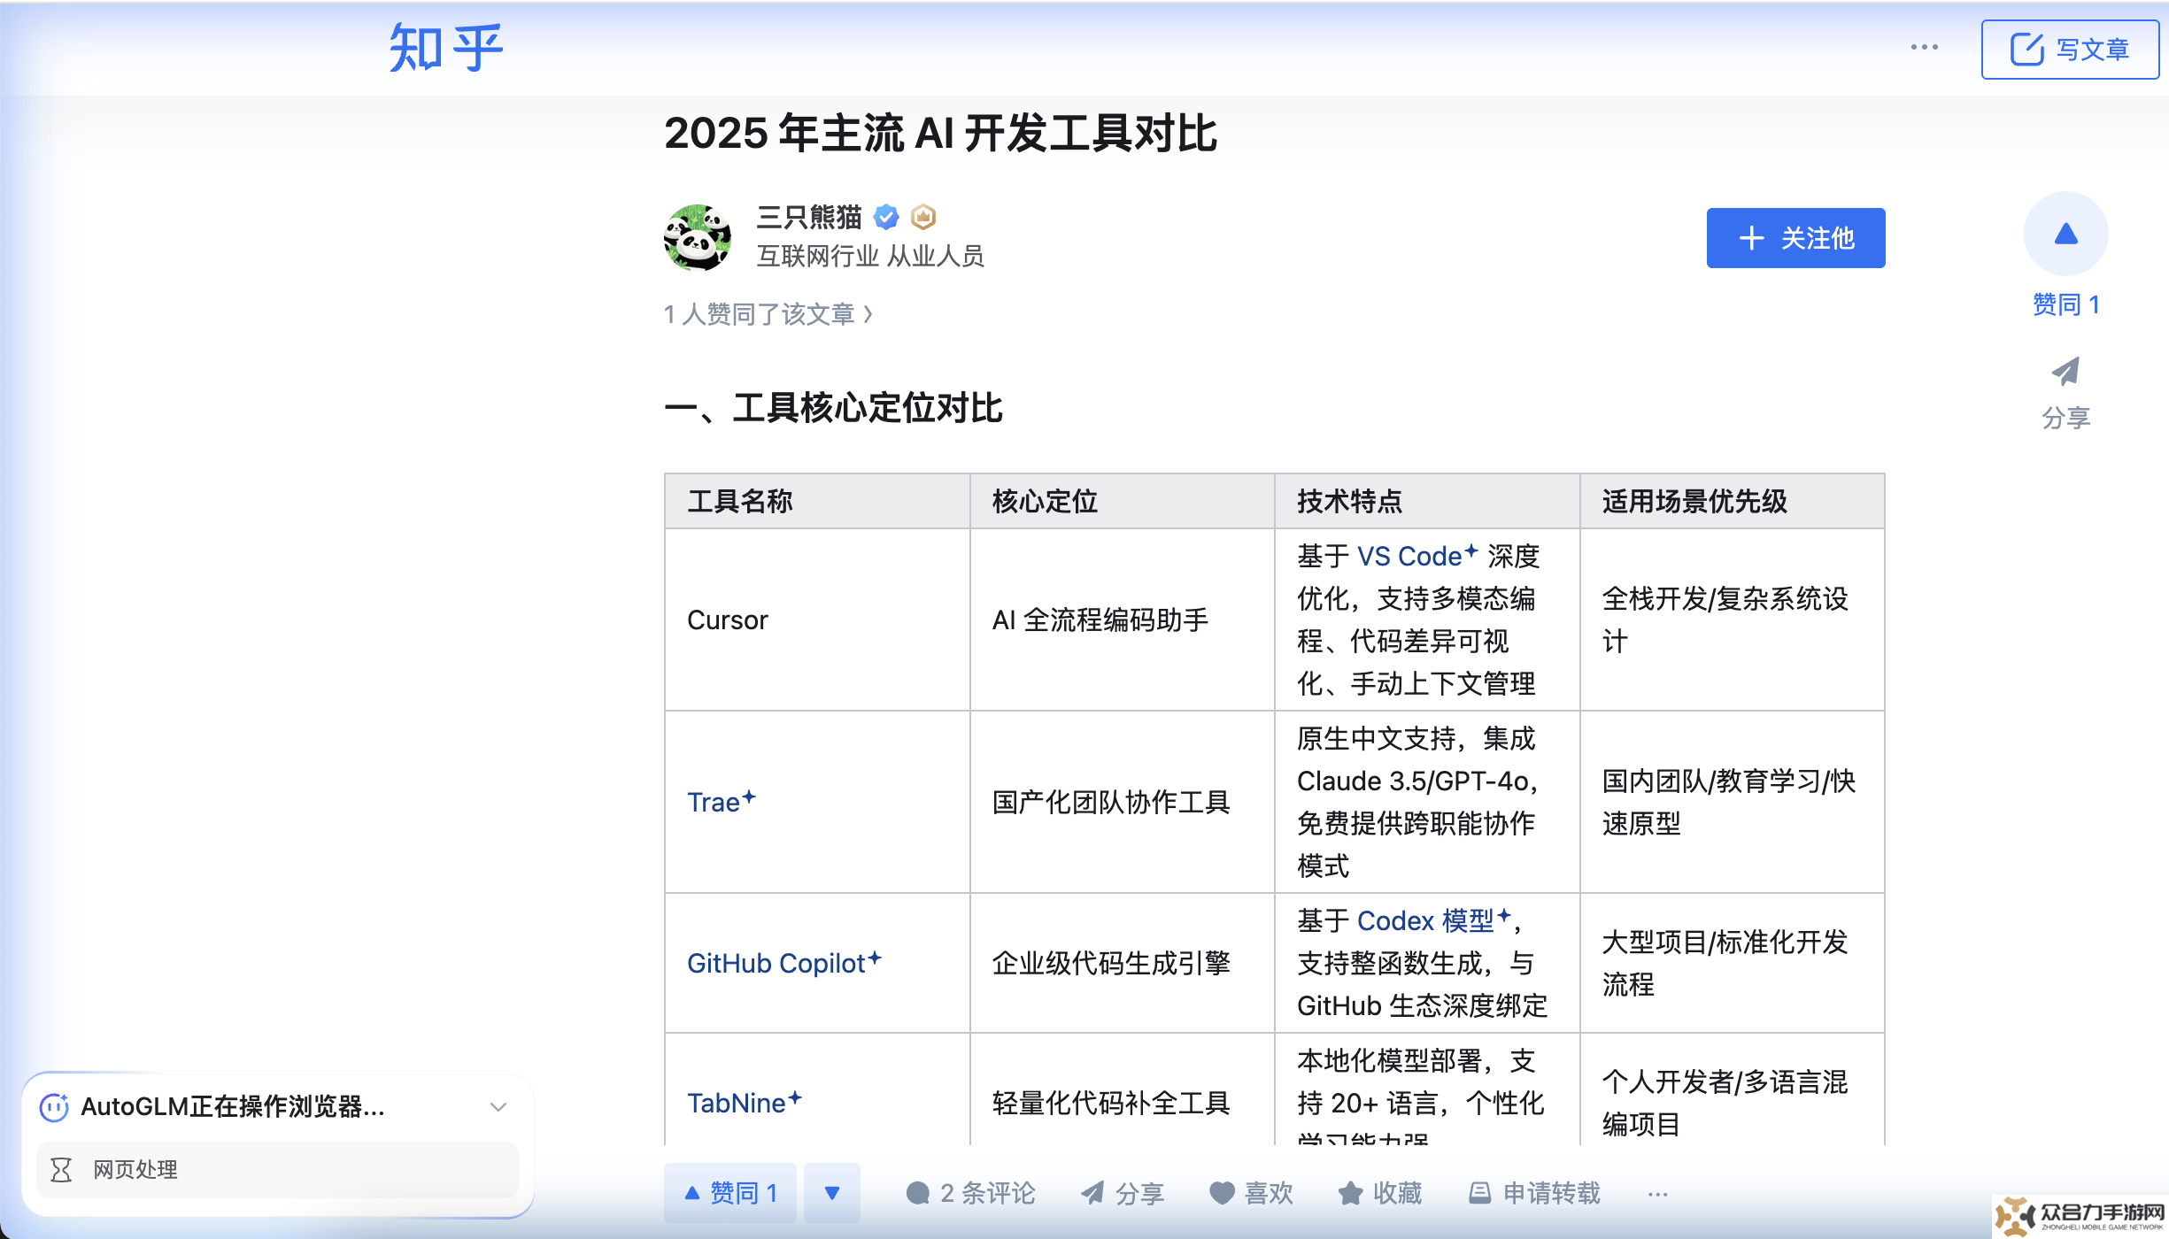
Task: Click 工具名称 column header
Action: pyautogui.click(x=817, y=501)
